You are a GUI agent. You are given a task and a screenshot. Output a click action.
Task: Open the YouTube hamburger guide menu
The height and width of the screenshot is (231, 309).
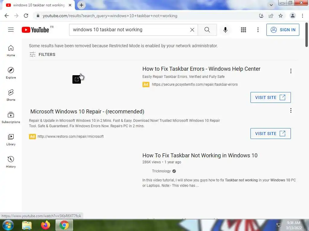tap(11, 30)
